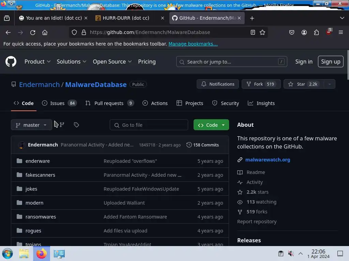The image size is (349, 261).
Task: Open the modern folder
Action: click(34, 203)
